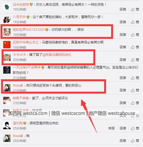Reply to the 一天过完9不会再来 comment

123,78
